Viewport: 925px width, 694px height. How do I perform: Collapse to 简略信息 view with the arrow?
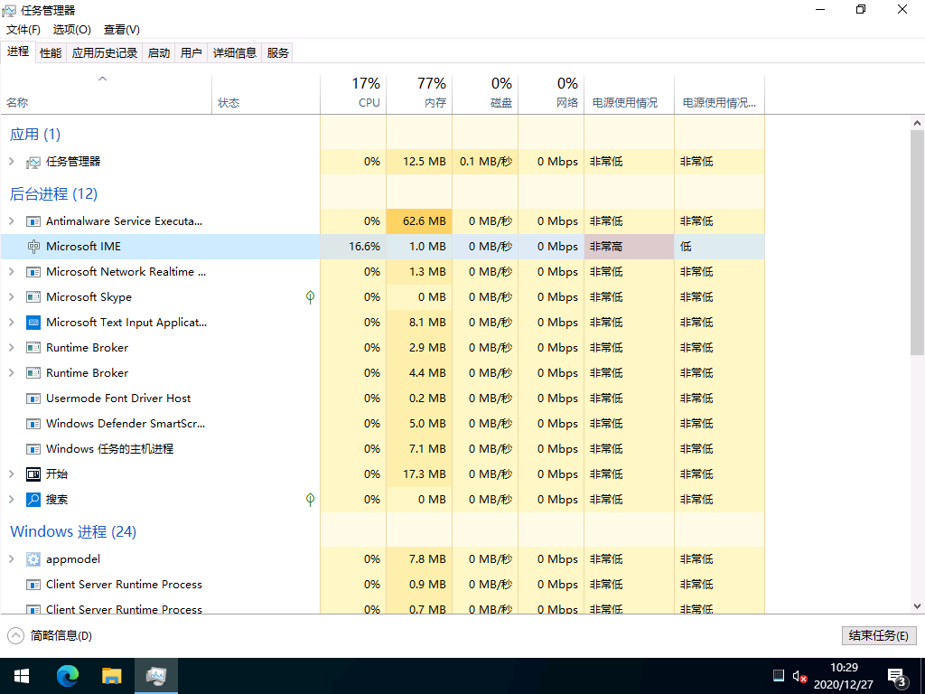click(16, 635)
